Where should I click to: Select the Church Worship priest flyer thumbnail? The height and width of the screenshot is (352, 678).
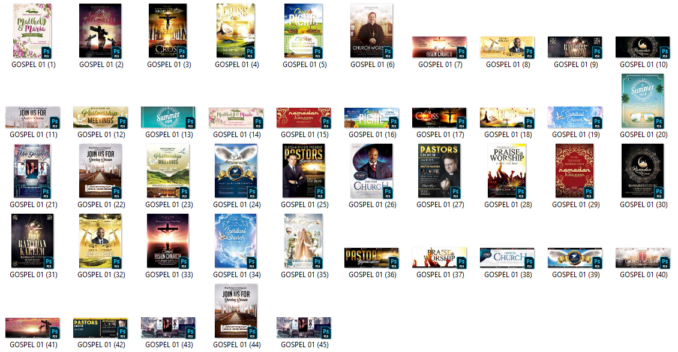[x=371, y=31]
